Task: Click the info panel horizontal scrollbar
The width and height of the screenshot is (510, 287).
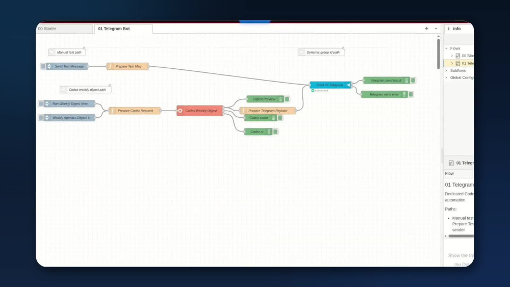Action: click(x=461, y=237)
